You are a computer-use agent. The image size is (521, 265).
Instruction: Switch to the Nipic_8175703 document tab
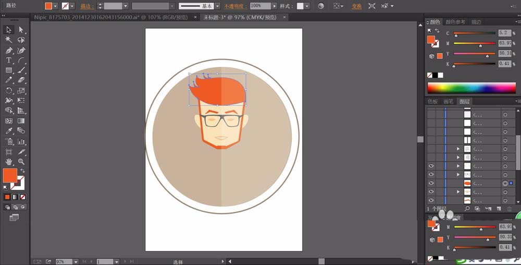pyautogui.click(x=111, y=17)
